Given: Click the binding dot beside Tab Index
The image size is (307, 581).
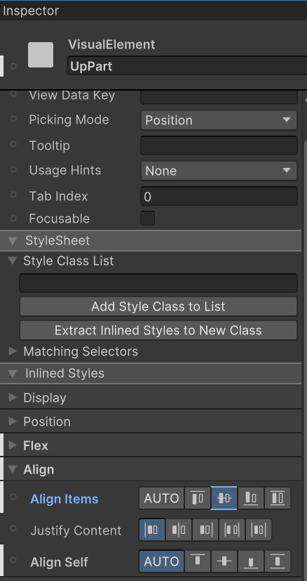Looking at the screenshot, I should [13, 195].
